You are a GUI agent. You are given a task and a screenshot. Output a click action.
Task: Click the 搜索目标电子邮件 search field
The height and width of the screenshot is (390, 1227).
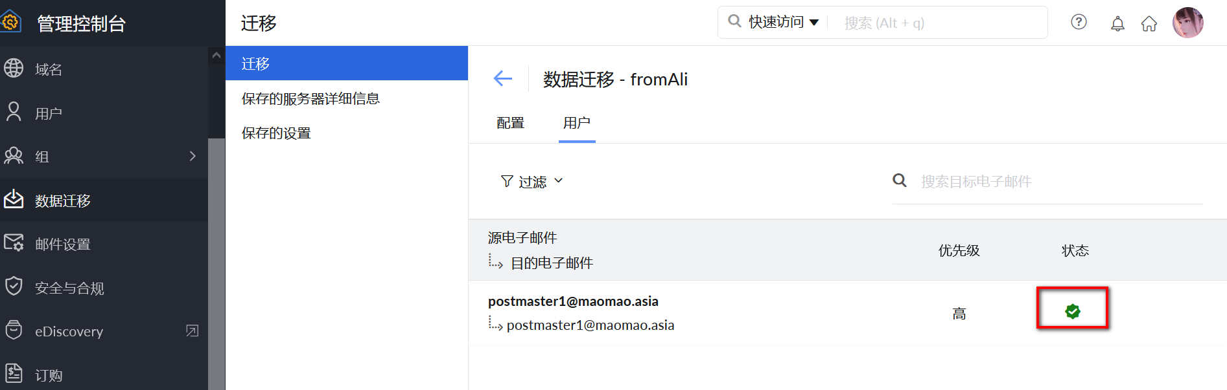tap(1057, 182)
